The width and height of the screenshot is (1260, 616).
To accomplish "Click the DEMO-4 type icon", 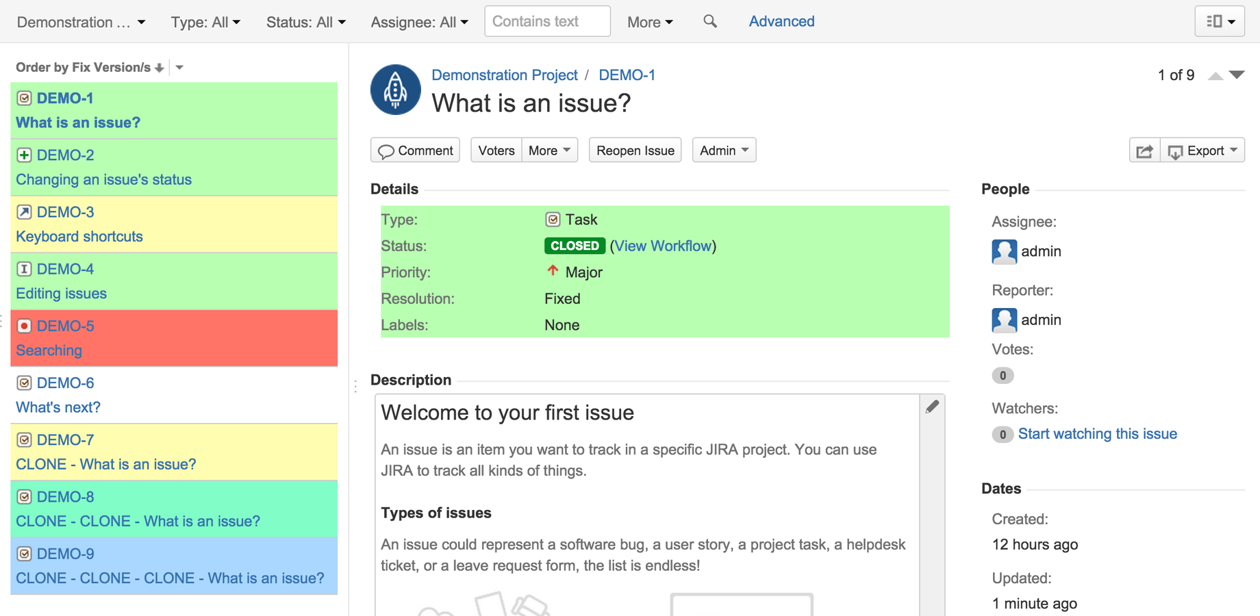I will point(24,269).
